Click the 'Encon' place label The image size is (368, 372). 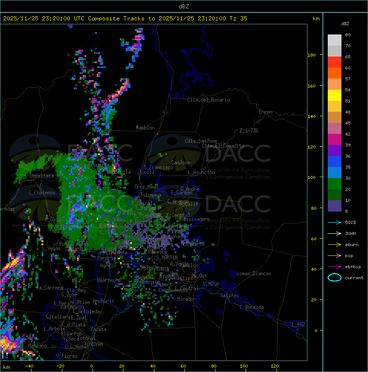pos(265,112)
